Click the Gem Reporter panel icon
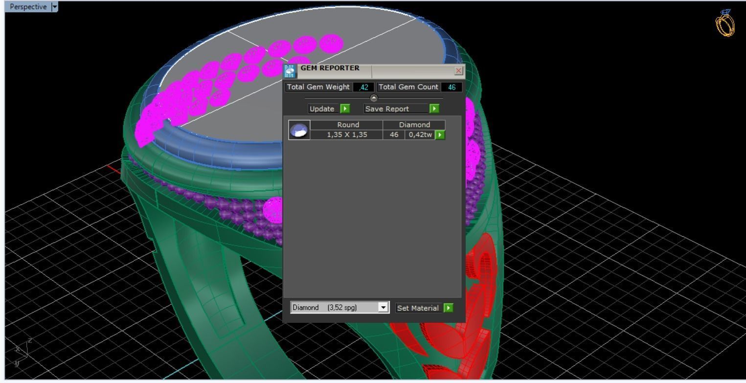 coord(290,71)
